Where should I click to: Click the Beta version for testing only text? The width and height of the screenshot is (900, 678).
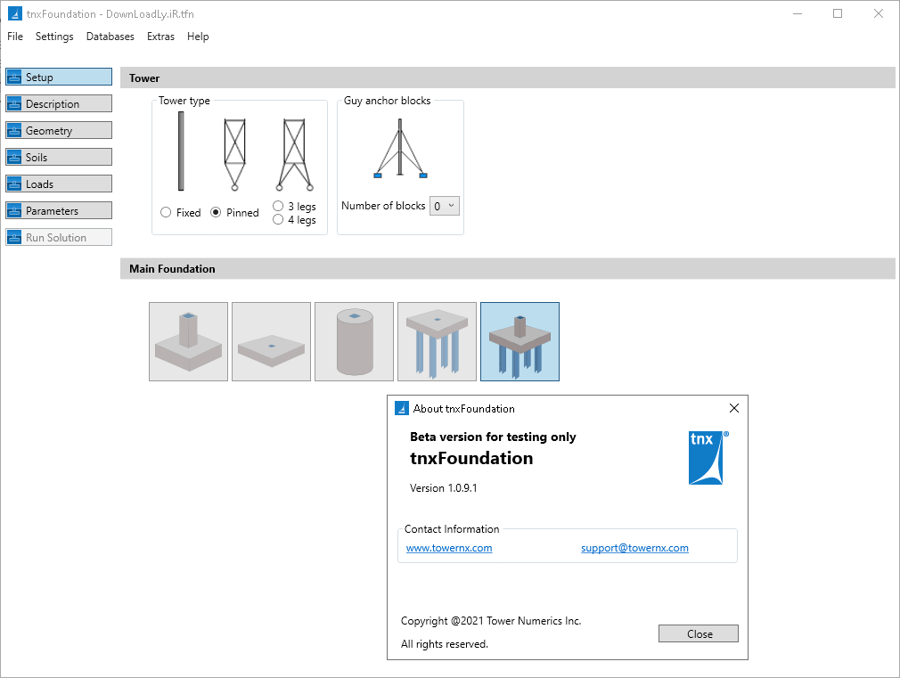click(x=493, y=437)
